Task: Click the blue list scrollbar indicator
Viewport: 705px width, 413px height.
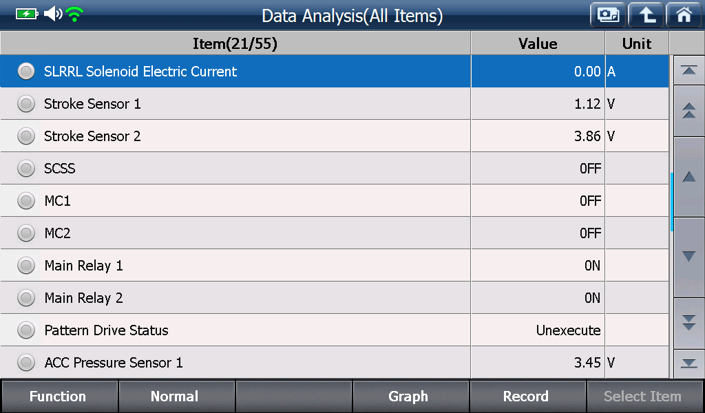Action: coord(671,202)
